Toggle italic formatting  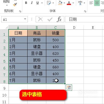tap(32, 3)
